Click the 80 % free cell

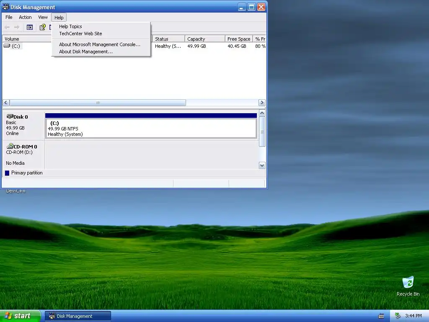click(x=260, y=46)
